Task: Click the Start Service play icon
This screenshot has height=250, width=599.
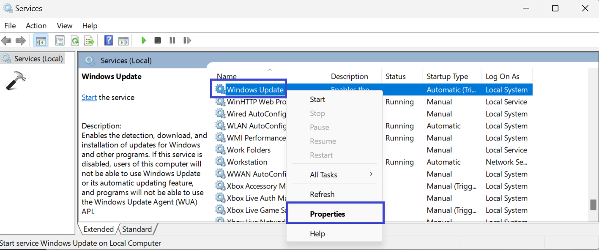Action: (x=144, y=41)
